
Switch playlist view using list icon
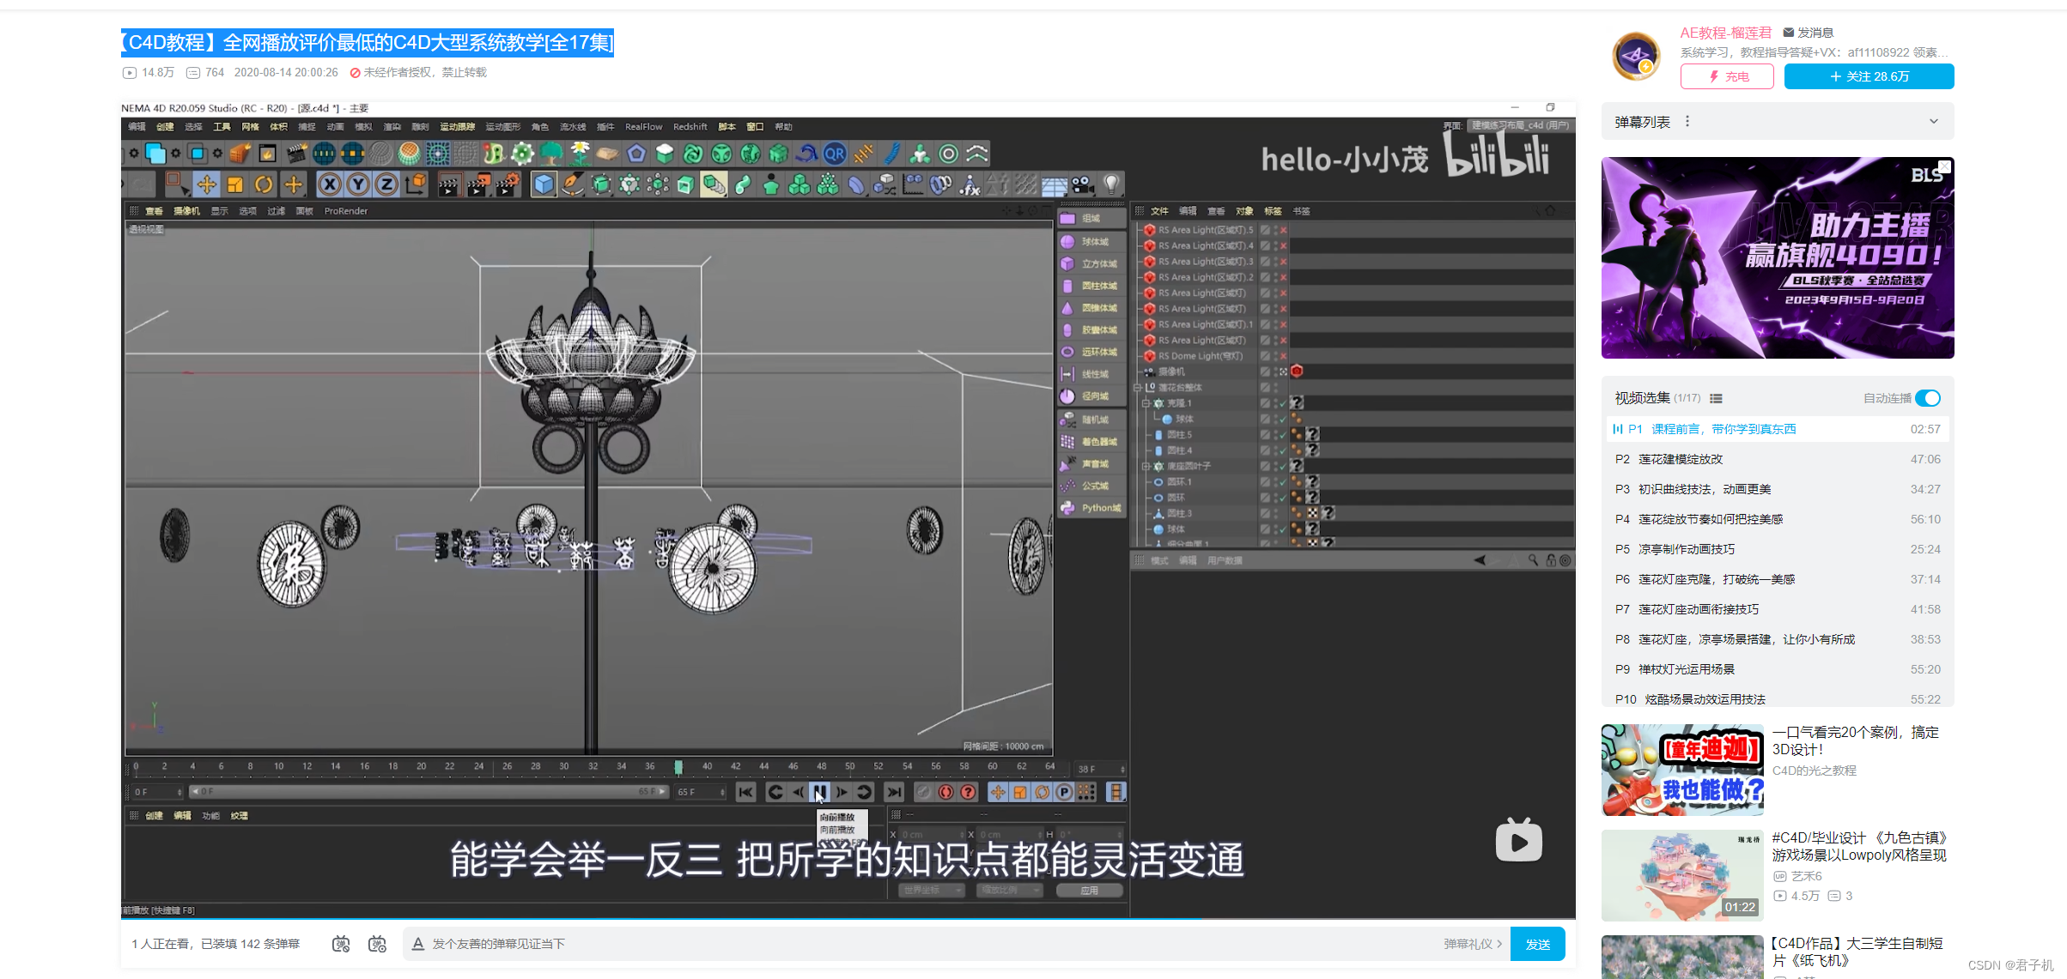[x=1716, y=398]
